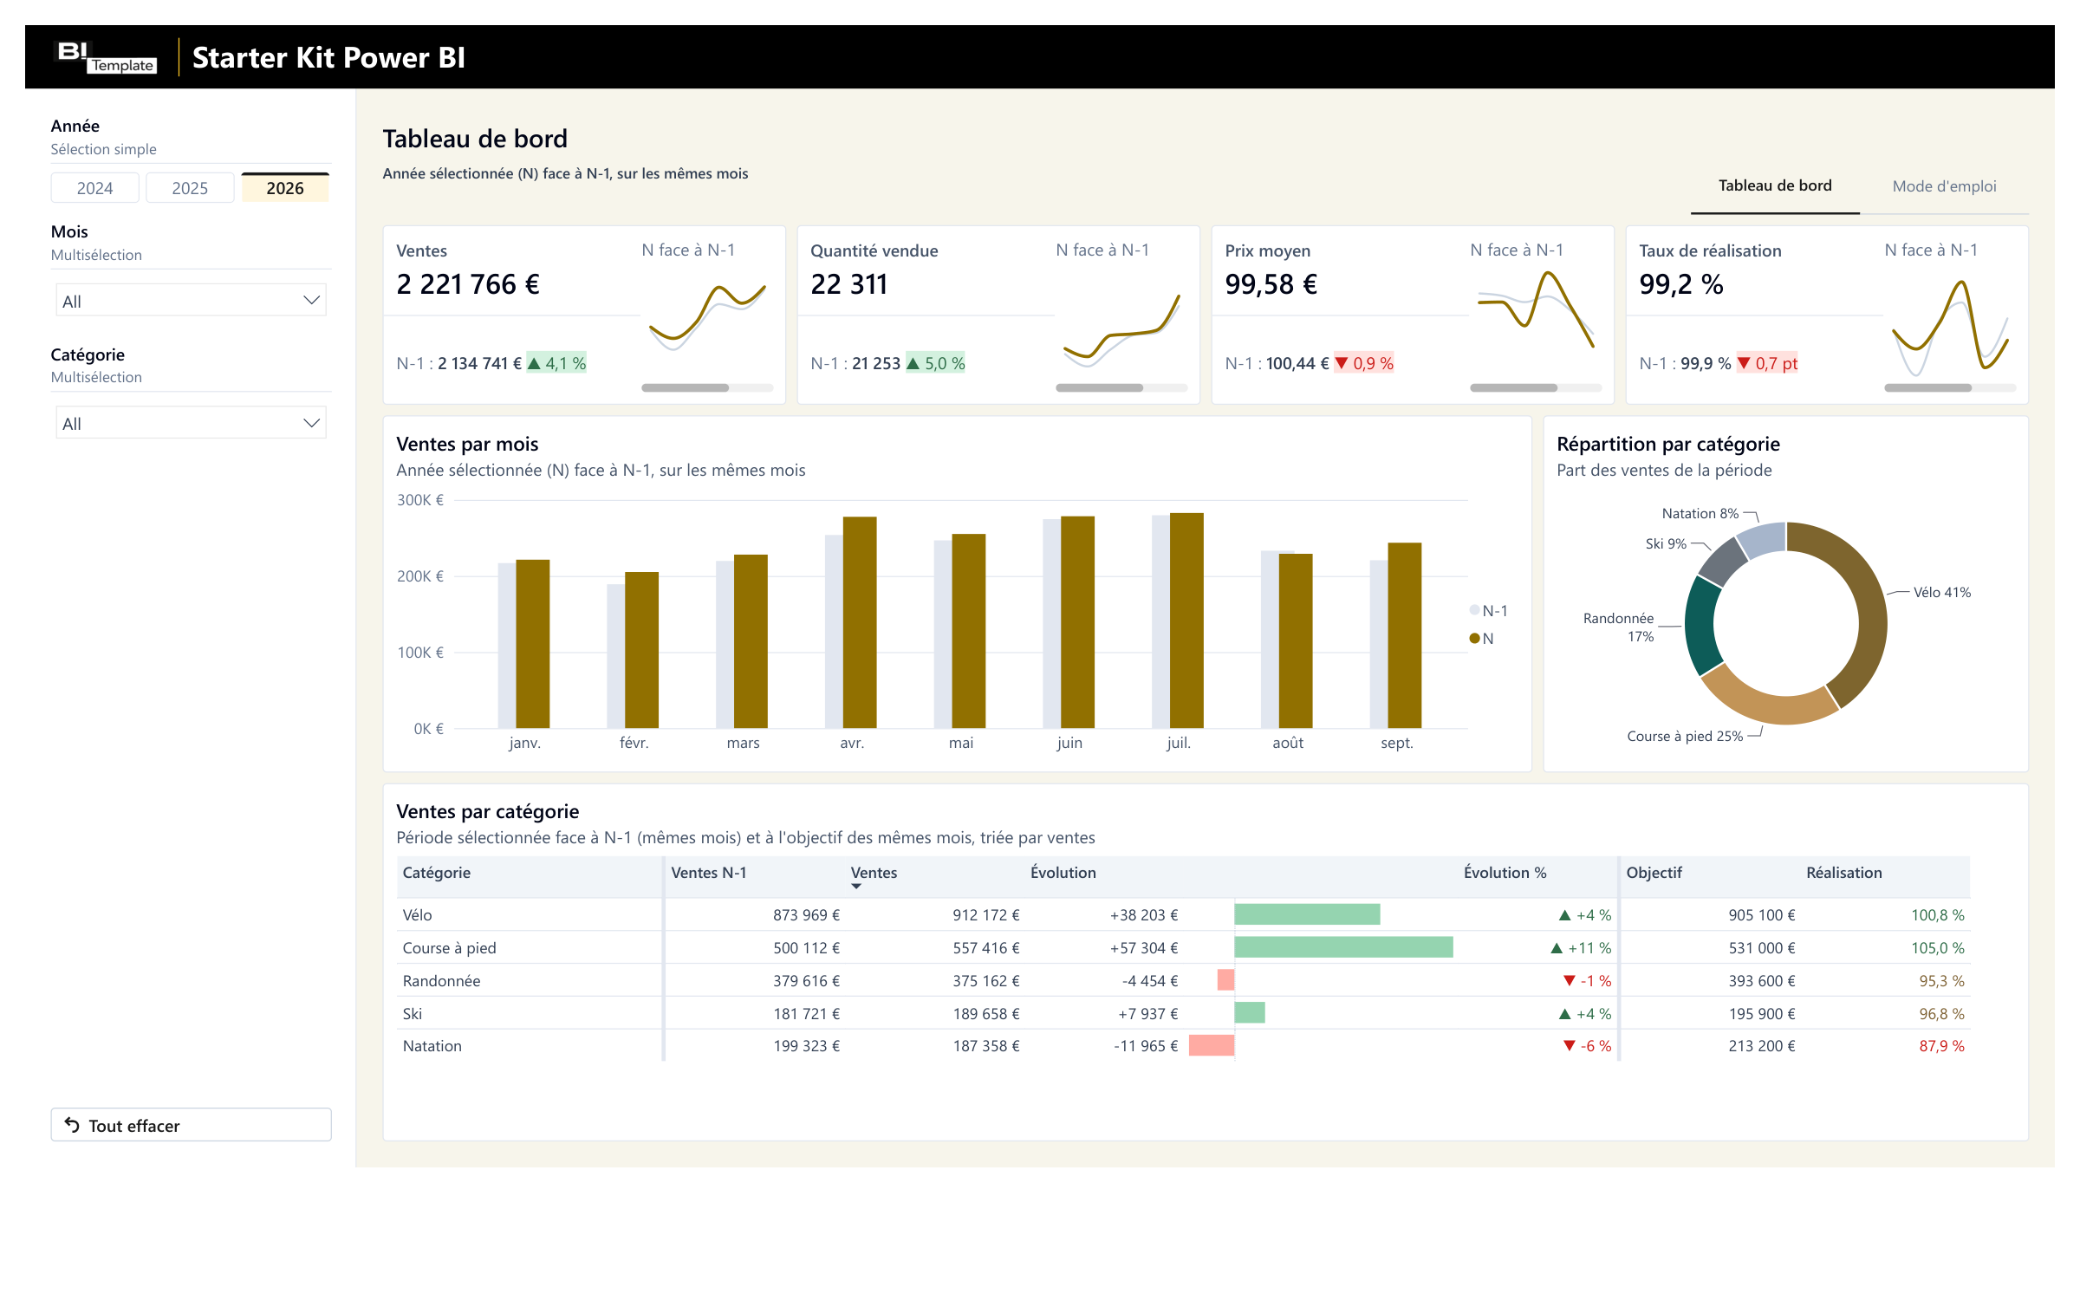Click the undo arrow icon in Tout effacer
The width and height of the screenshot is (2080, 1300).
coord(72,1125)
